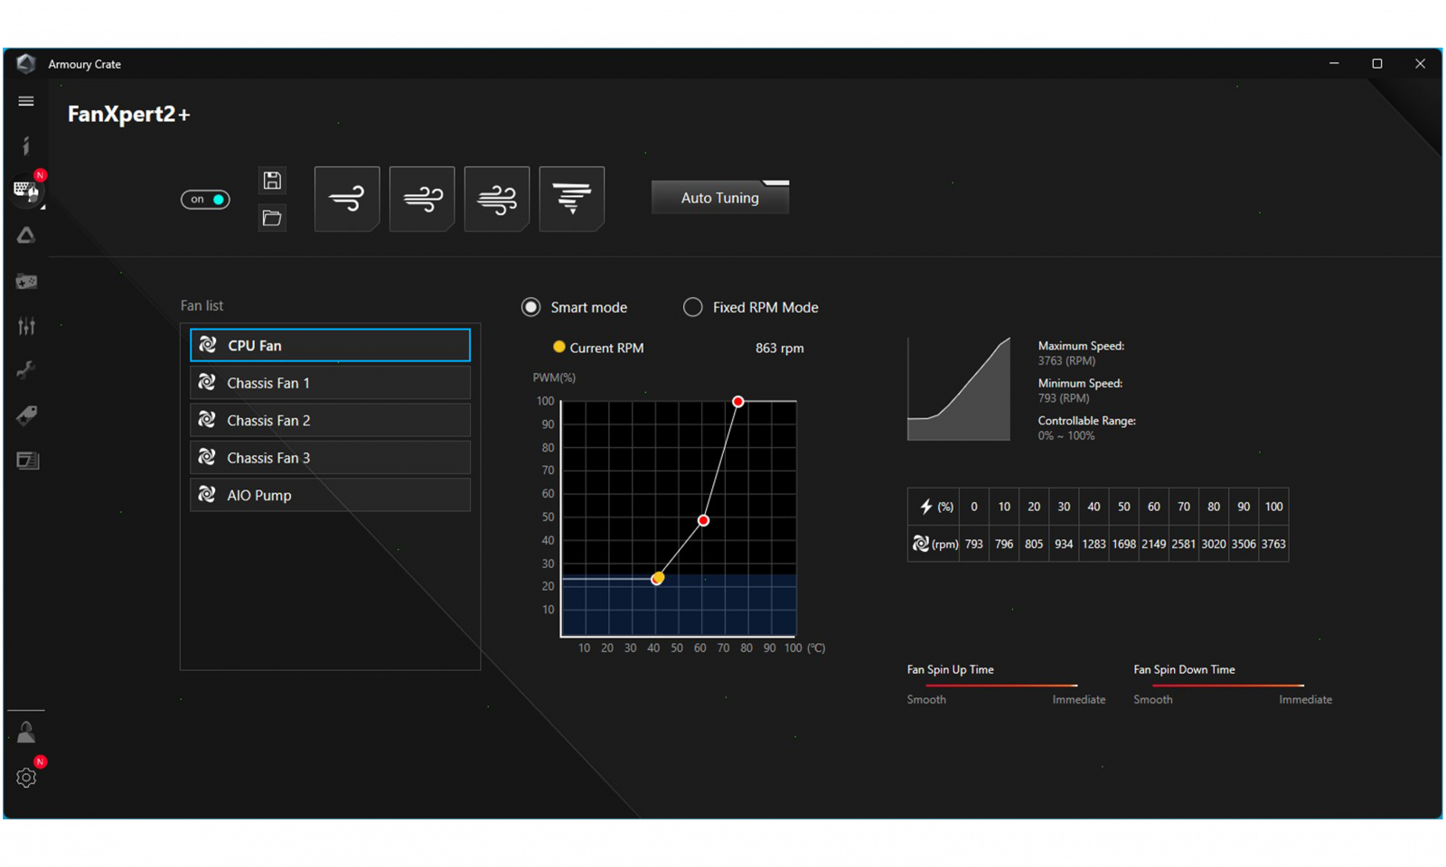
Task: Click the Minimum Speed label
Action: [x=1080, y=383]
